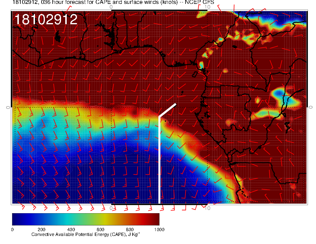Click the 400 tick label under colorbar

71,230
